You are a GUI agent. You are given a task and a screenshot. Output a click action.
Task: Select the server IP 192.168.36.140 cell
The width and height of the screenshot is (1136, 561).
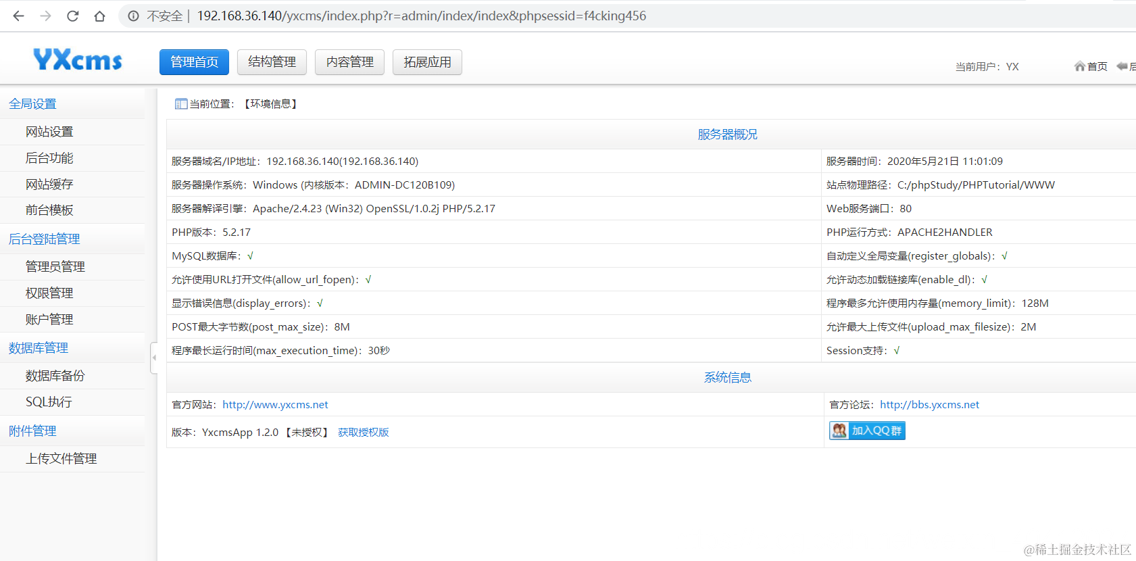pyautogui.click(x=494, y=162)
